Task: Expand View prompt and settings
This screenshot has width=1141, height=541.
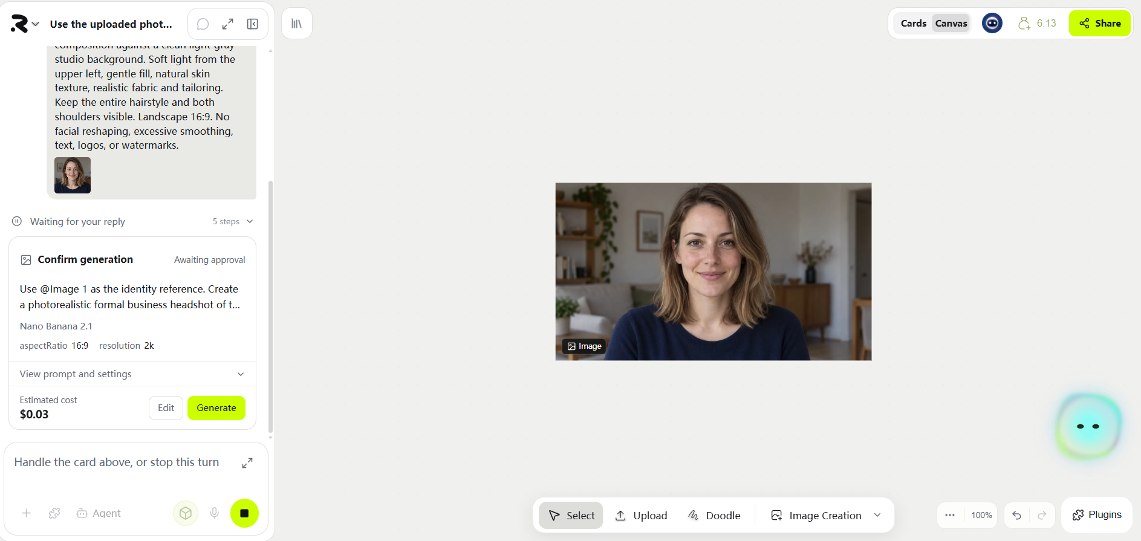Action: tap(132, 374)
